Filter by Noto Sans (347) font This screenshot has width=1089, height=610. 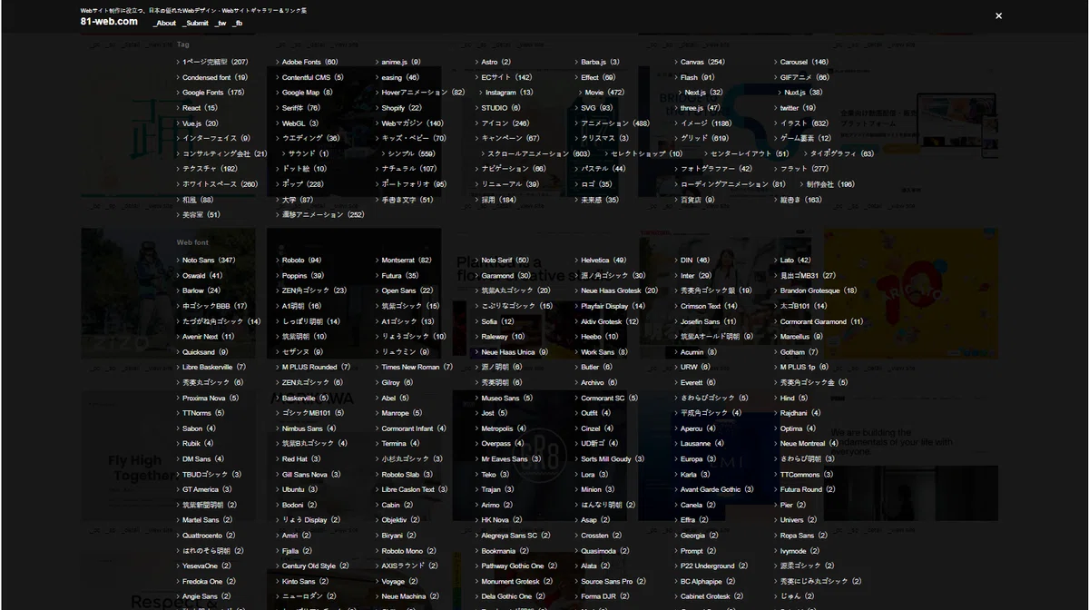click(208, 261)
